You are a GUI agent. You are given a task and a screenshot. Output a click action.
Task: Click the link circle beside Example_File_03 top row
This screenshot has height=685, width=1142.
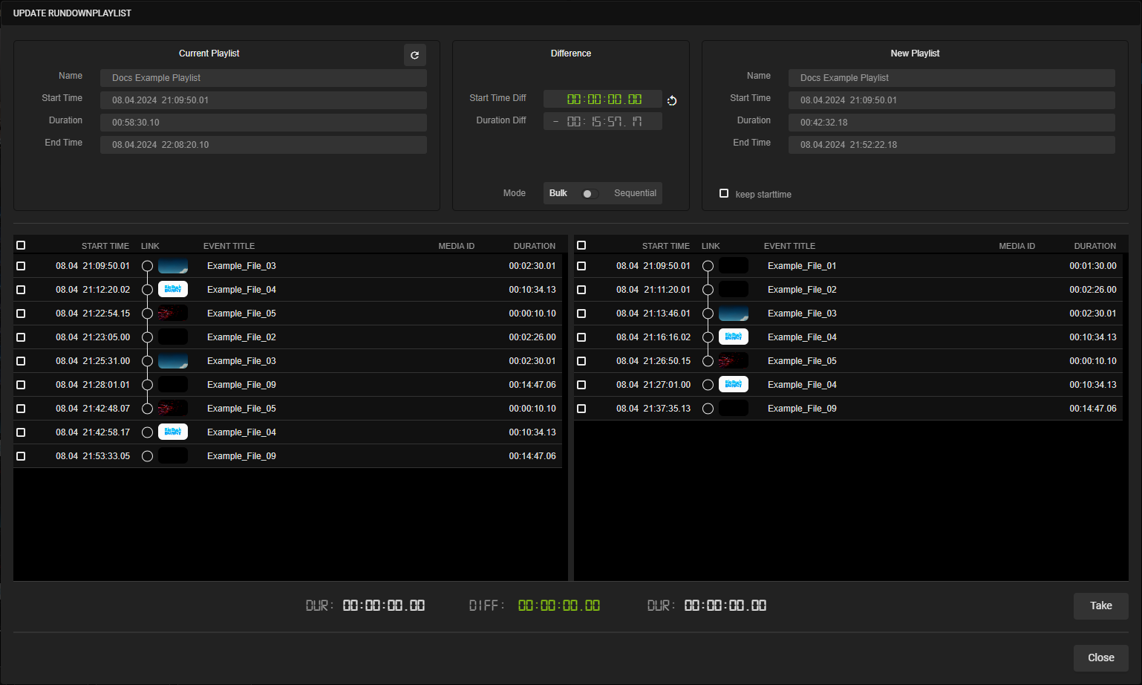(146, 265)
